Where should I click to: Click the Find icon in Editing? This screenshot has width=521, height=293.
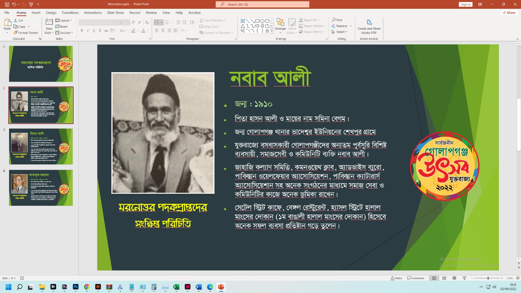(337, 20)
